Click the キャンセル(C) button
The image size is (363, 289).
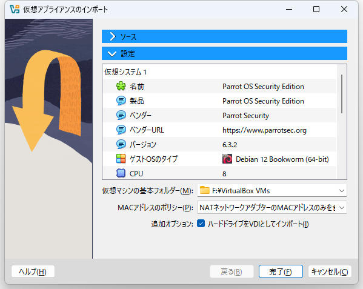point(330,271)
